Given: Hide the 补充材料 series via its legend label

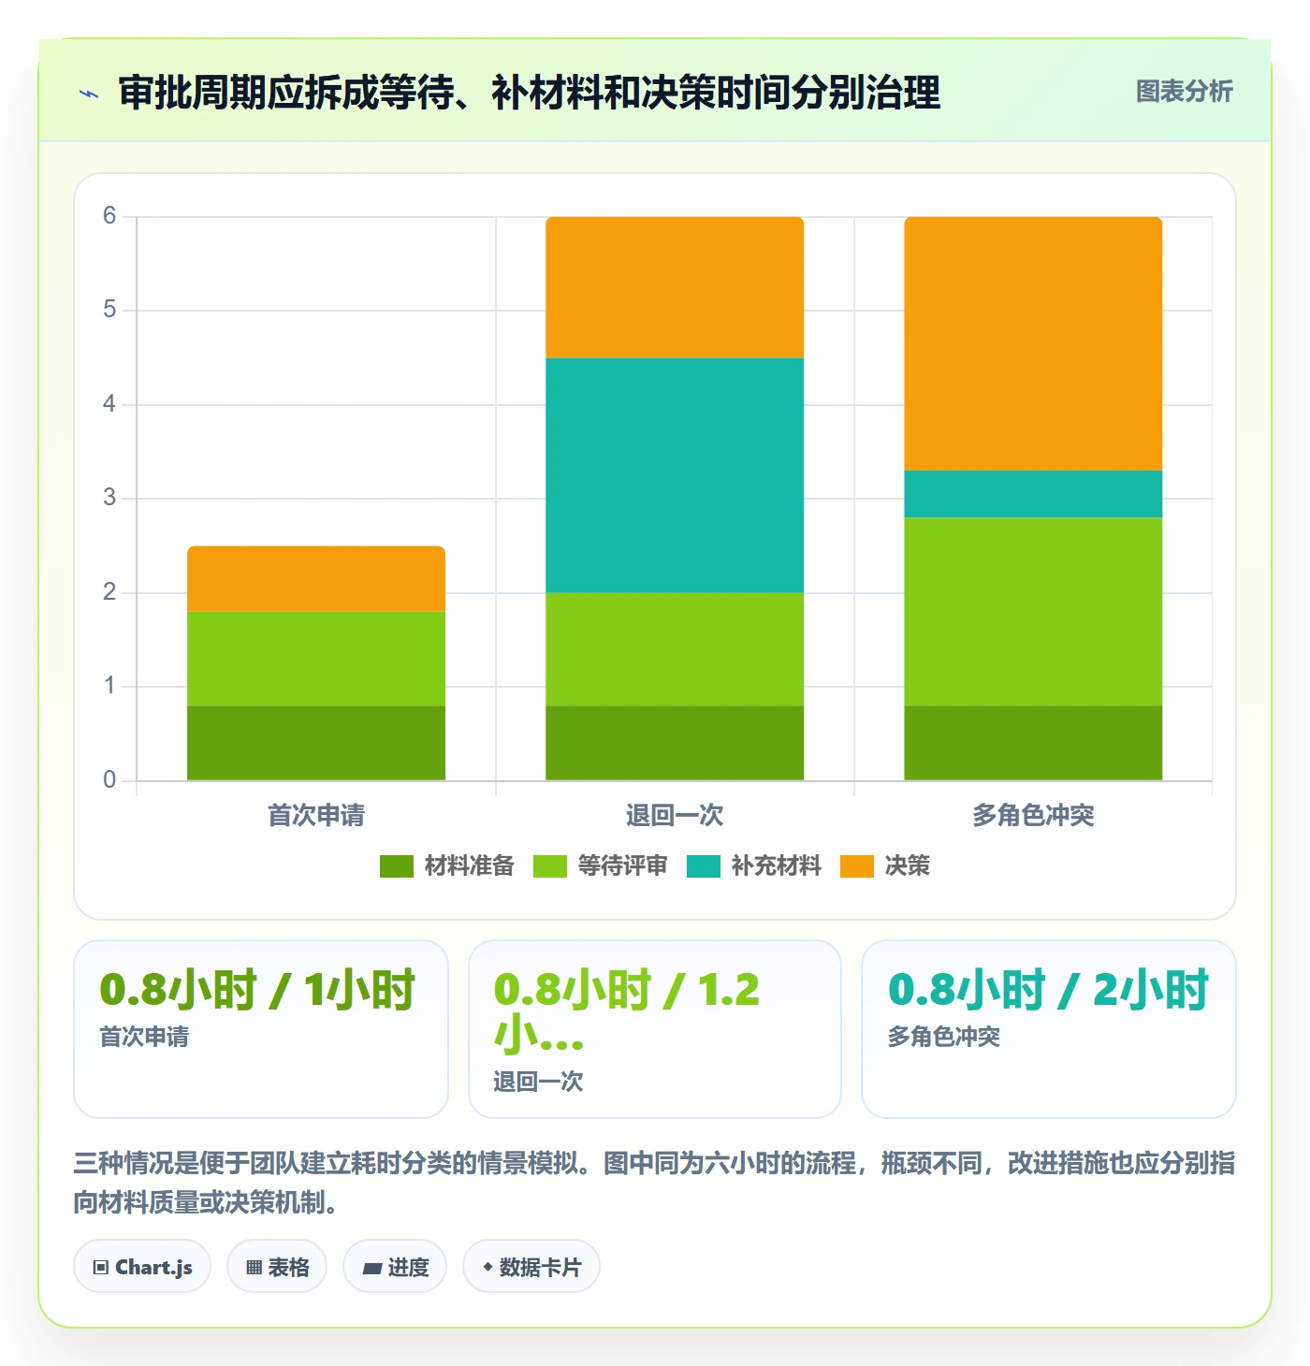Looking at the screenshot, I should pos(776,866).
